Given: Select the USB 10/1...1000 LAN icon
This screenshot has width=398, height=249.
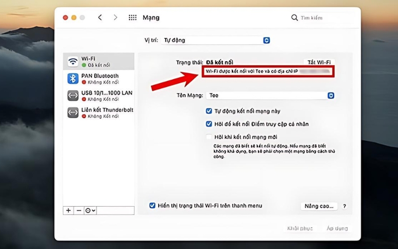Looking at the screenshot, I should [73, 96].
